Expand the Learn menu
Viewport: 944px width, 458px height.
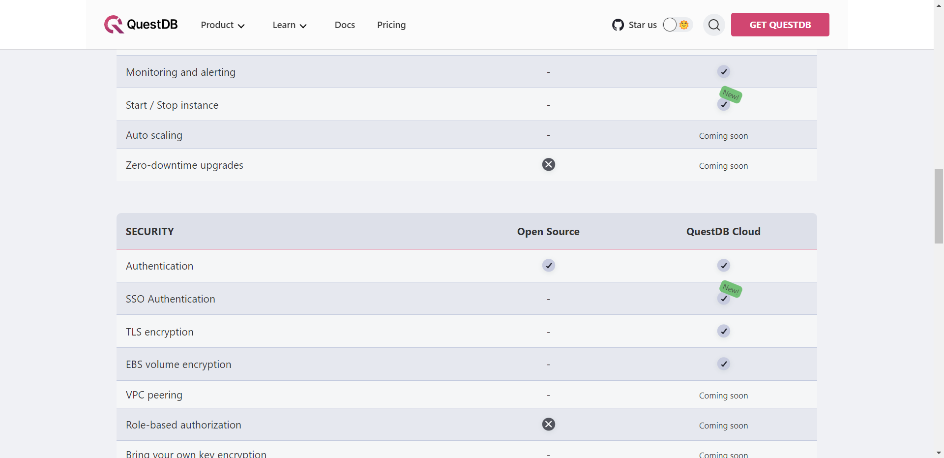289,25
